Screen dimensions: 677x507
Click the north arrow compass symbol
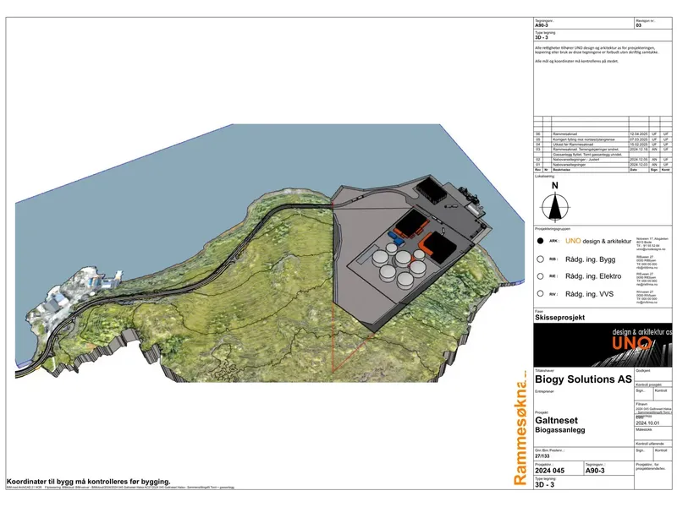pyautogui.click(x=555, y=206)
